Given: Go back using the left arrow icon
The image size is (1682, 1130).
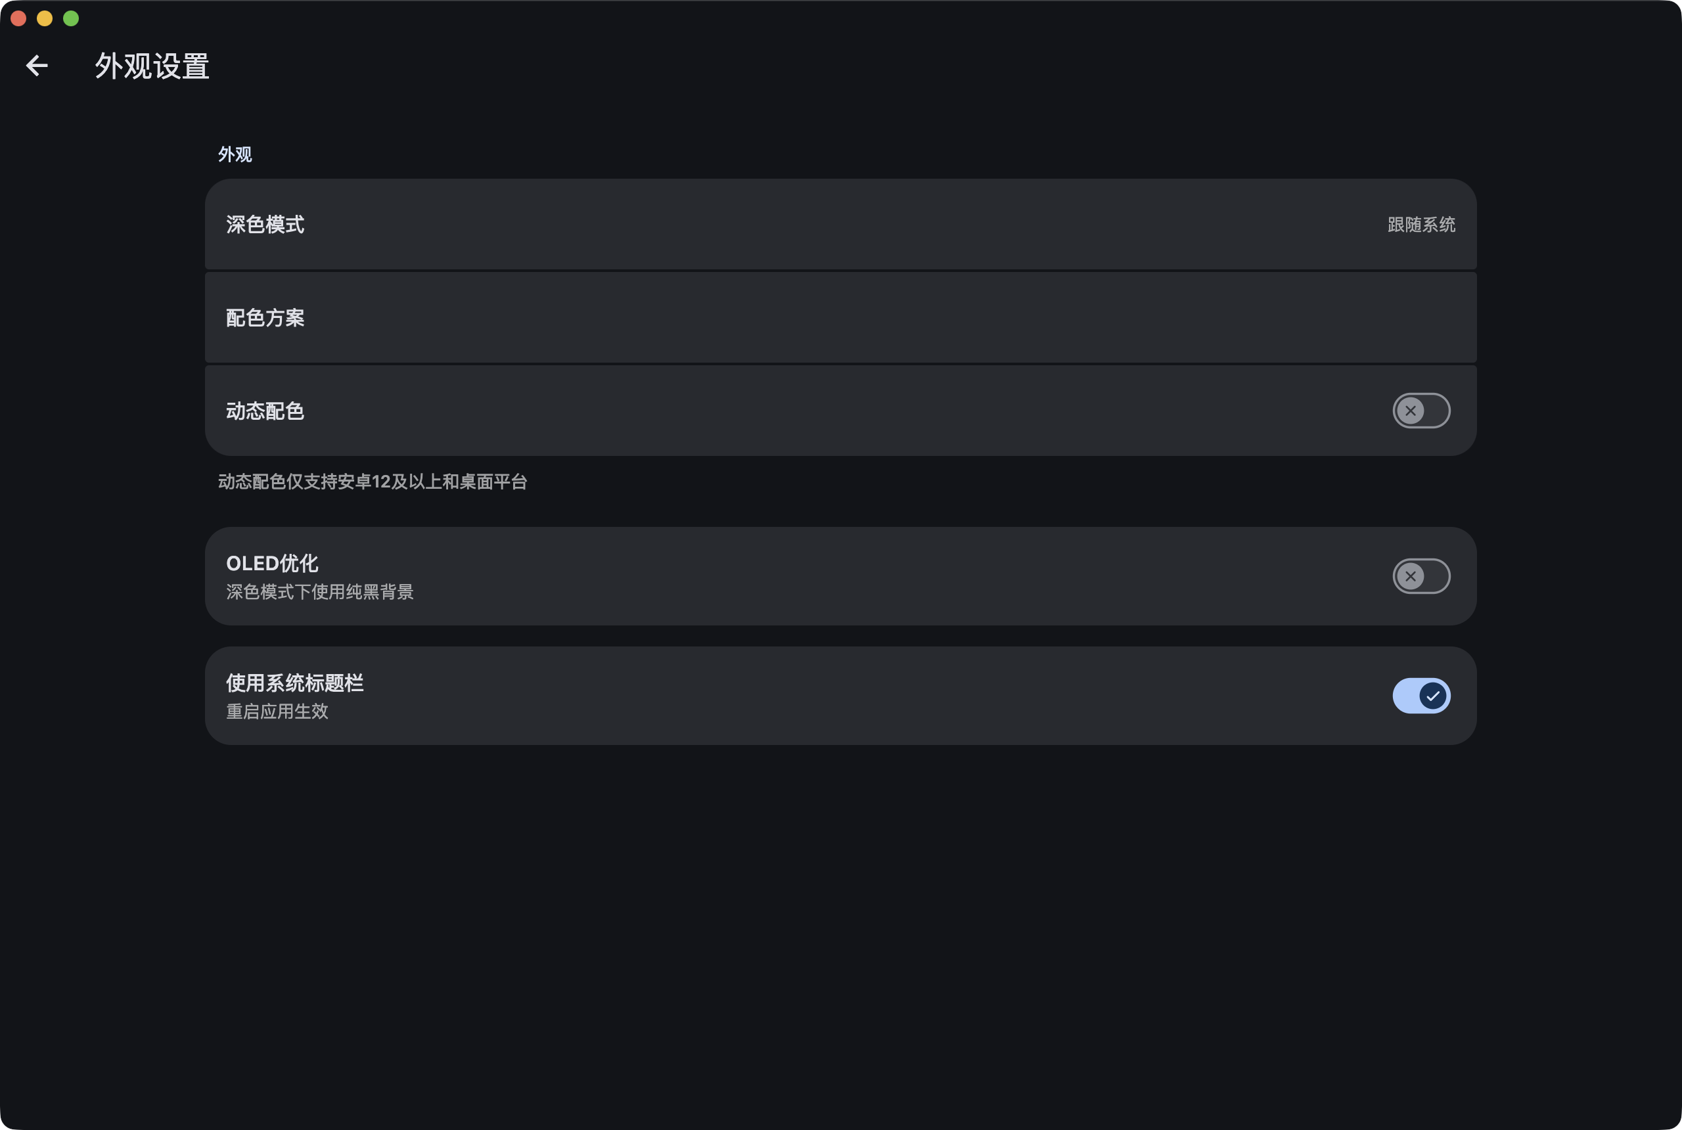Looking at the screenshot, I should click(37, 66).
